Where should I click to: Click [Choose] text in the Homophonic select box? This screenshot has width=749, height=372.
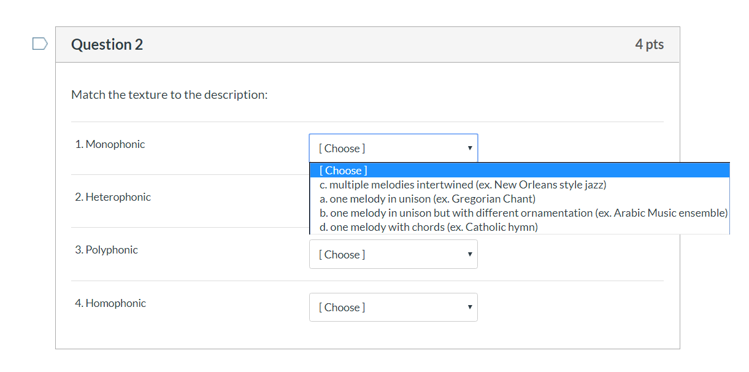[x=342, y=308]
